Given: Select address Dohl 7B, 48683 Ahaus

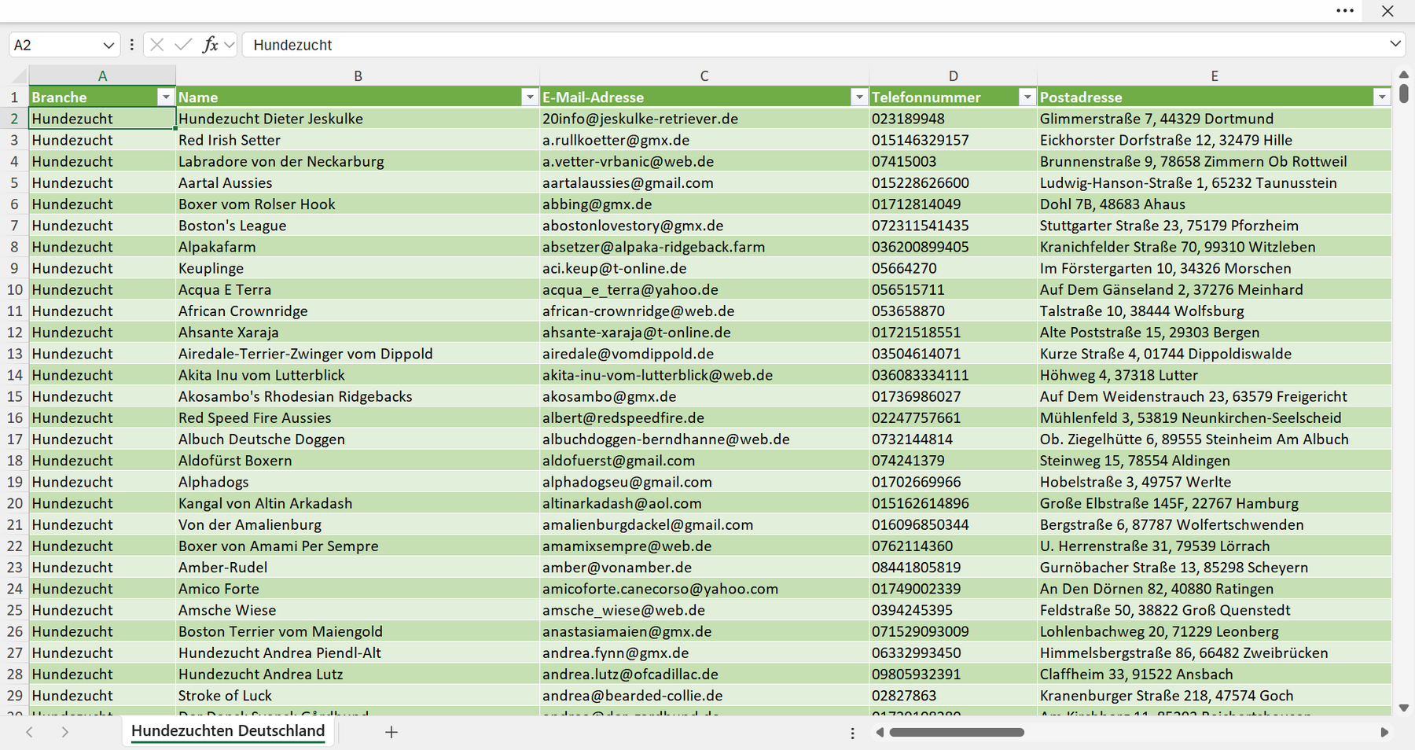Looking at the screenshot, I should [x=1215, y=204].
